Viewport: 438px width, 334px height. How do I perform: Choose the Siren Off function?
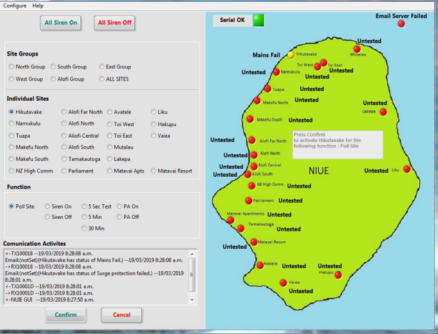(x=58, y=217)
